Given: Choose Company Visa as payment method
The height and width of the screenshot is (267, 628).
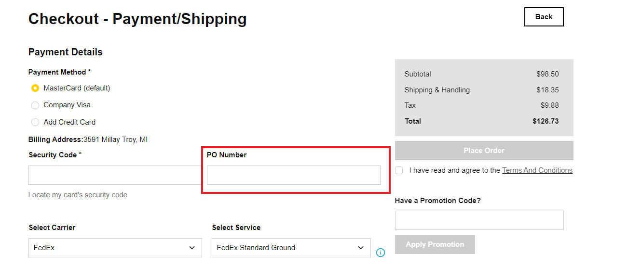Looking at the screenshot, I should (35, 105).
